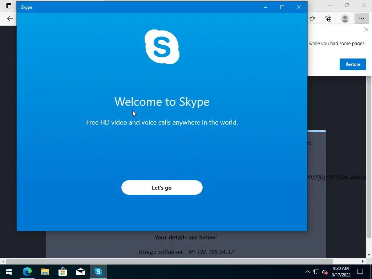Open the network status tray icon
The image size is (372, 279).
click(x=316, y=272)
